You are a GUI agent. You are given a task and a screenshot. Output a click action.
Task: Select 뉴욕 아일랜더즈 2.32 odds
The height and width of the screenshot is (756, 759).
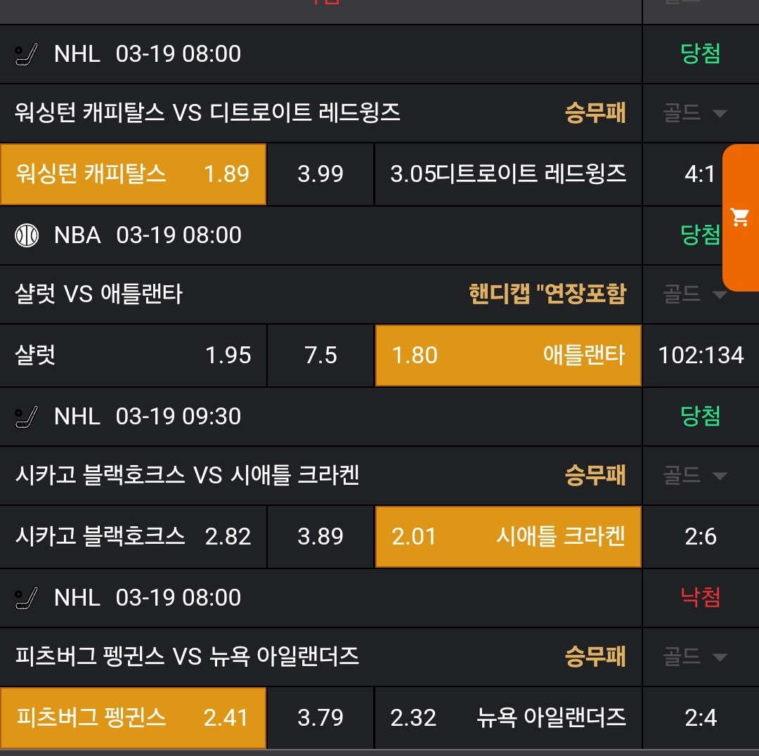coord(508,718)
